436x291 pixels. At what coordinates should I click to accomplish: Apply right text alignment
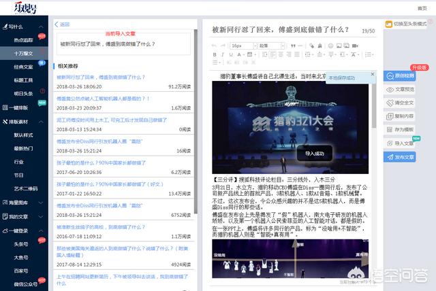289,54
